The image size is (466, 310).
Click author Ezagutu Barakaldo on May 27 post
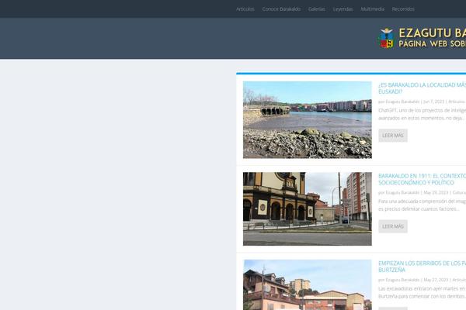click(402, 280)
